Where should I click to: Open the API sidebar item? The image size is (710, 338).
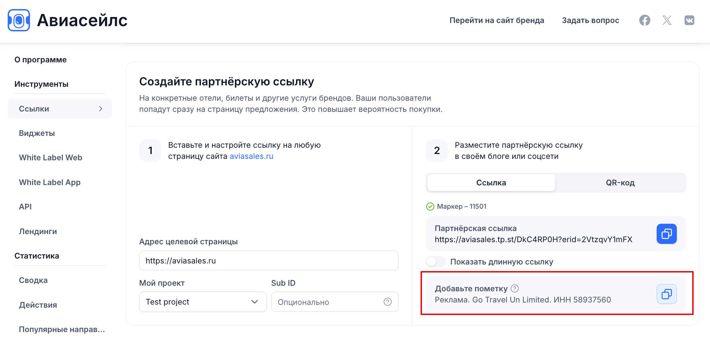25,207
